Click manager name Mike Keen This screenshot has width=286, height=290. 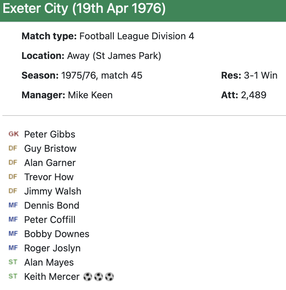pyautogui.click(x=90, y=95)
